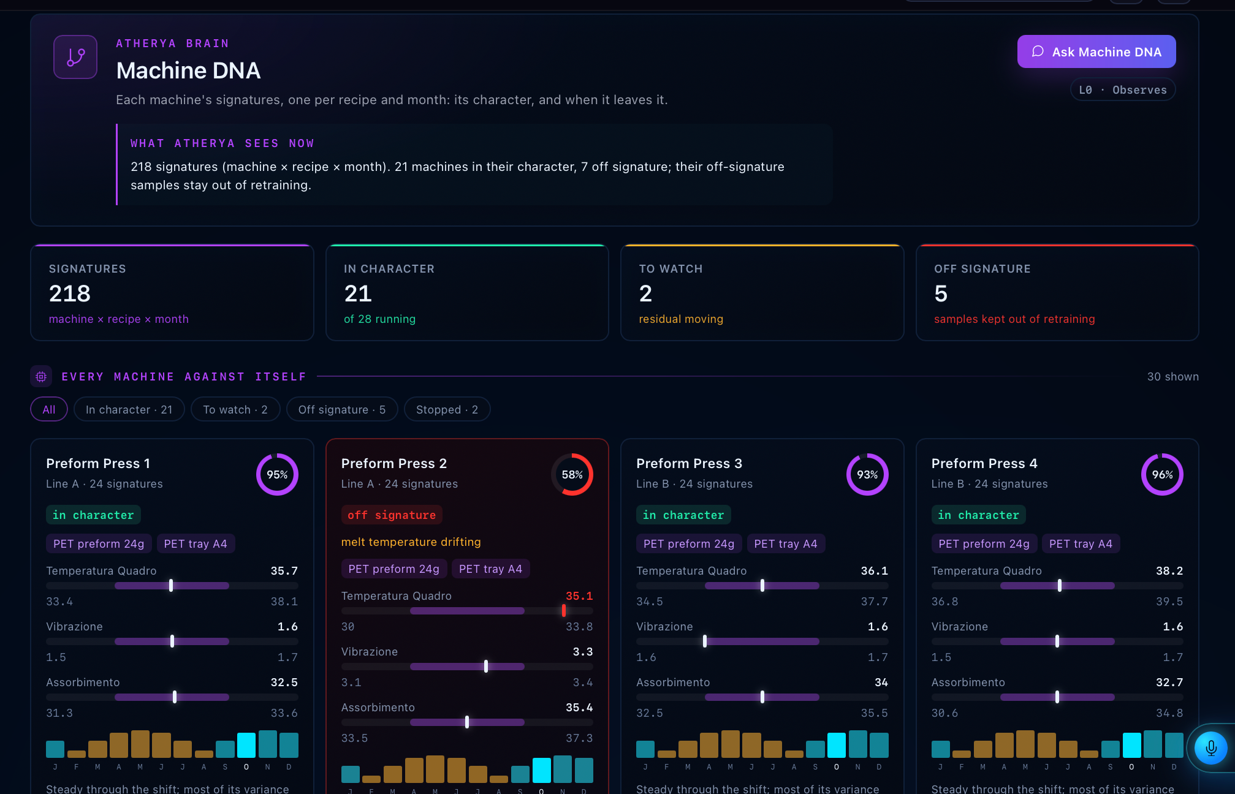Click the Preform Press 2 card title
The height and width of the screenshot is (794, 1235).
pos(394,463)
